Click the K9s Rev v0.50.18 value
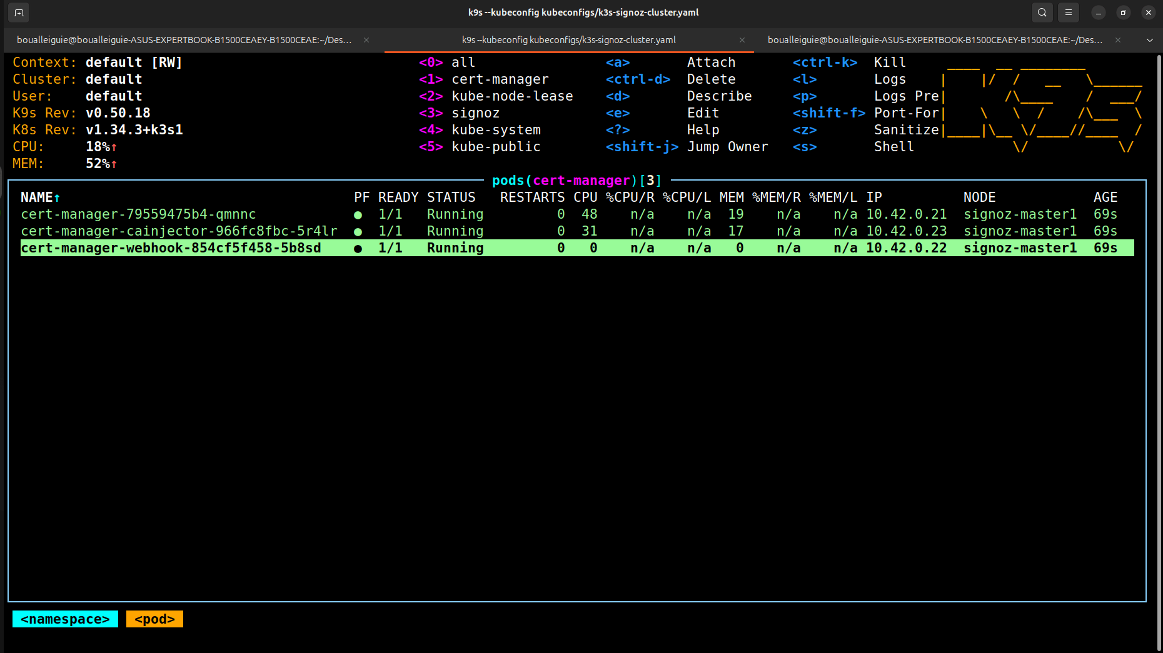Screen dimensions: 1163x653 118,113
